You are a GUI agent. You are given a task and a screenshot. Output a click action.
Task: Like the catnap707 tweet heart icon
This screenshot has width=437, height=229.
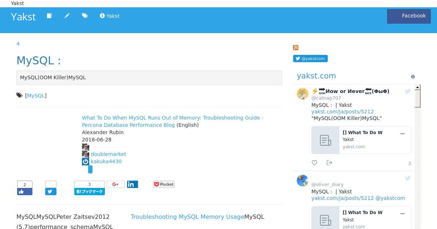[x=315, y=163]
